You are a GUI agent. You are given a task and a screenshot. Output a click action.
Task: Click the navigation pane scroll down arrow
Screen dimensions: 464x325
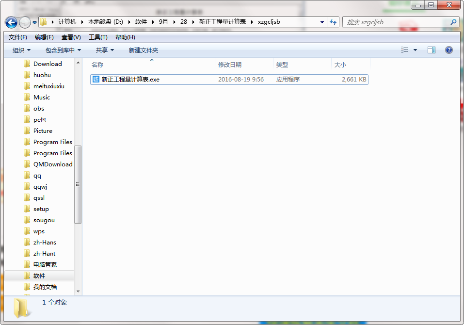coord(78,291)
